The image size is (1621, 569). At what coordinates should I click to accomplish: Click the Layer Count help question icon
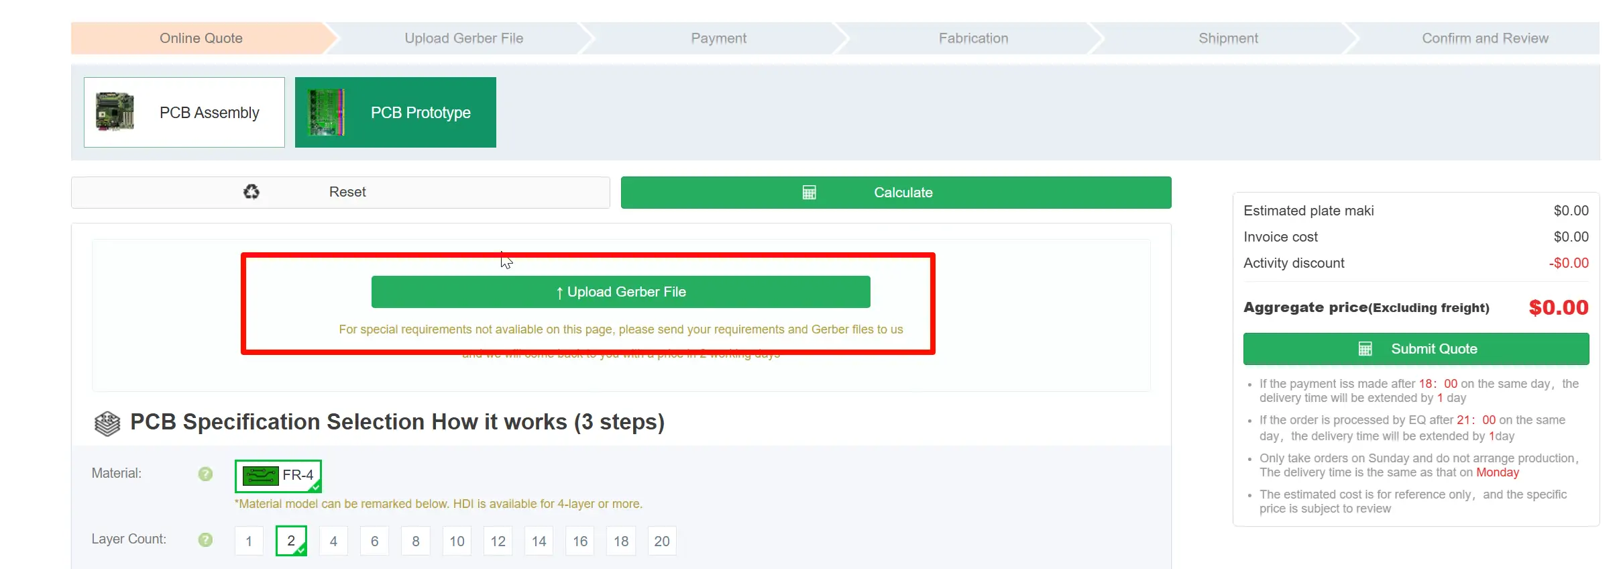pos(205,539)
